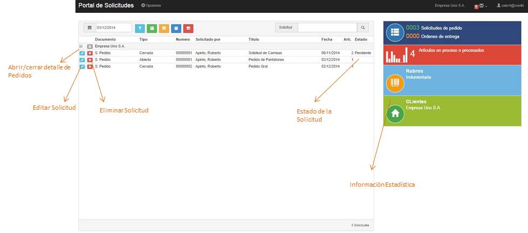The width and height of the screenshot is (528, 233).
Task: Delete the Pedido Gral request
Action: point(90,67)
